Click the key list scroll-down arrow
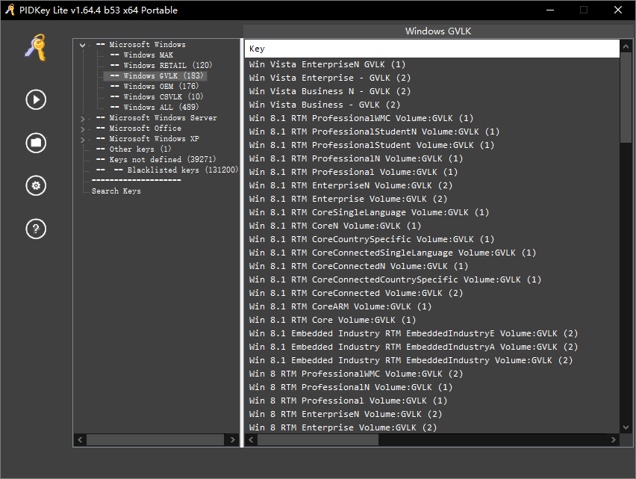636x479 pixels. pyautogui.click(x=626, y=427)
